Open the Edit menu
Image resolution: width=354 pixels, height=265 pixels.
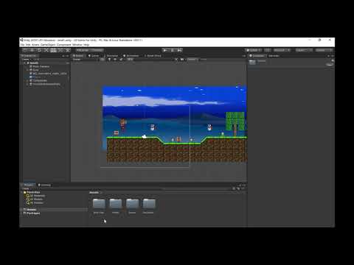point(28,45)
